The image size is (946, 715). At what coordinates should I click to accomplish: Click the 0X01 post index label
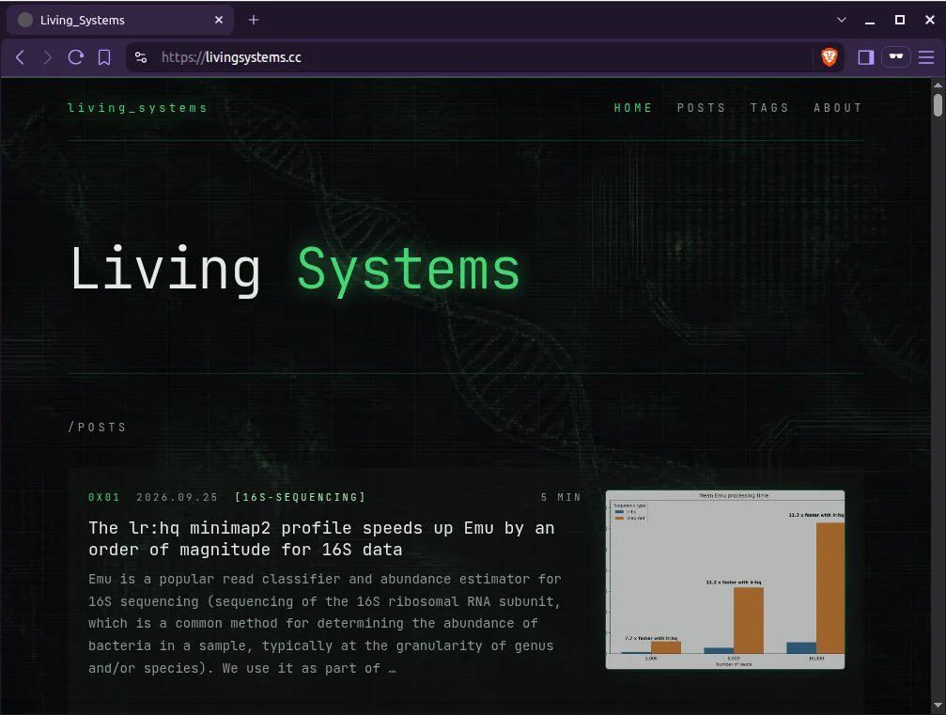tap(103, 497)
